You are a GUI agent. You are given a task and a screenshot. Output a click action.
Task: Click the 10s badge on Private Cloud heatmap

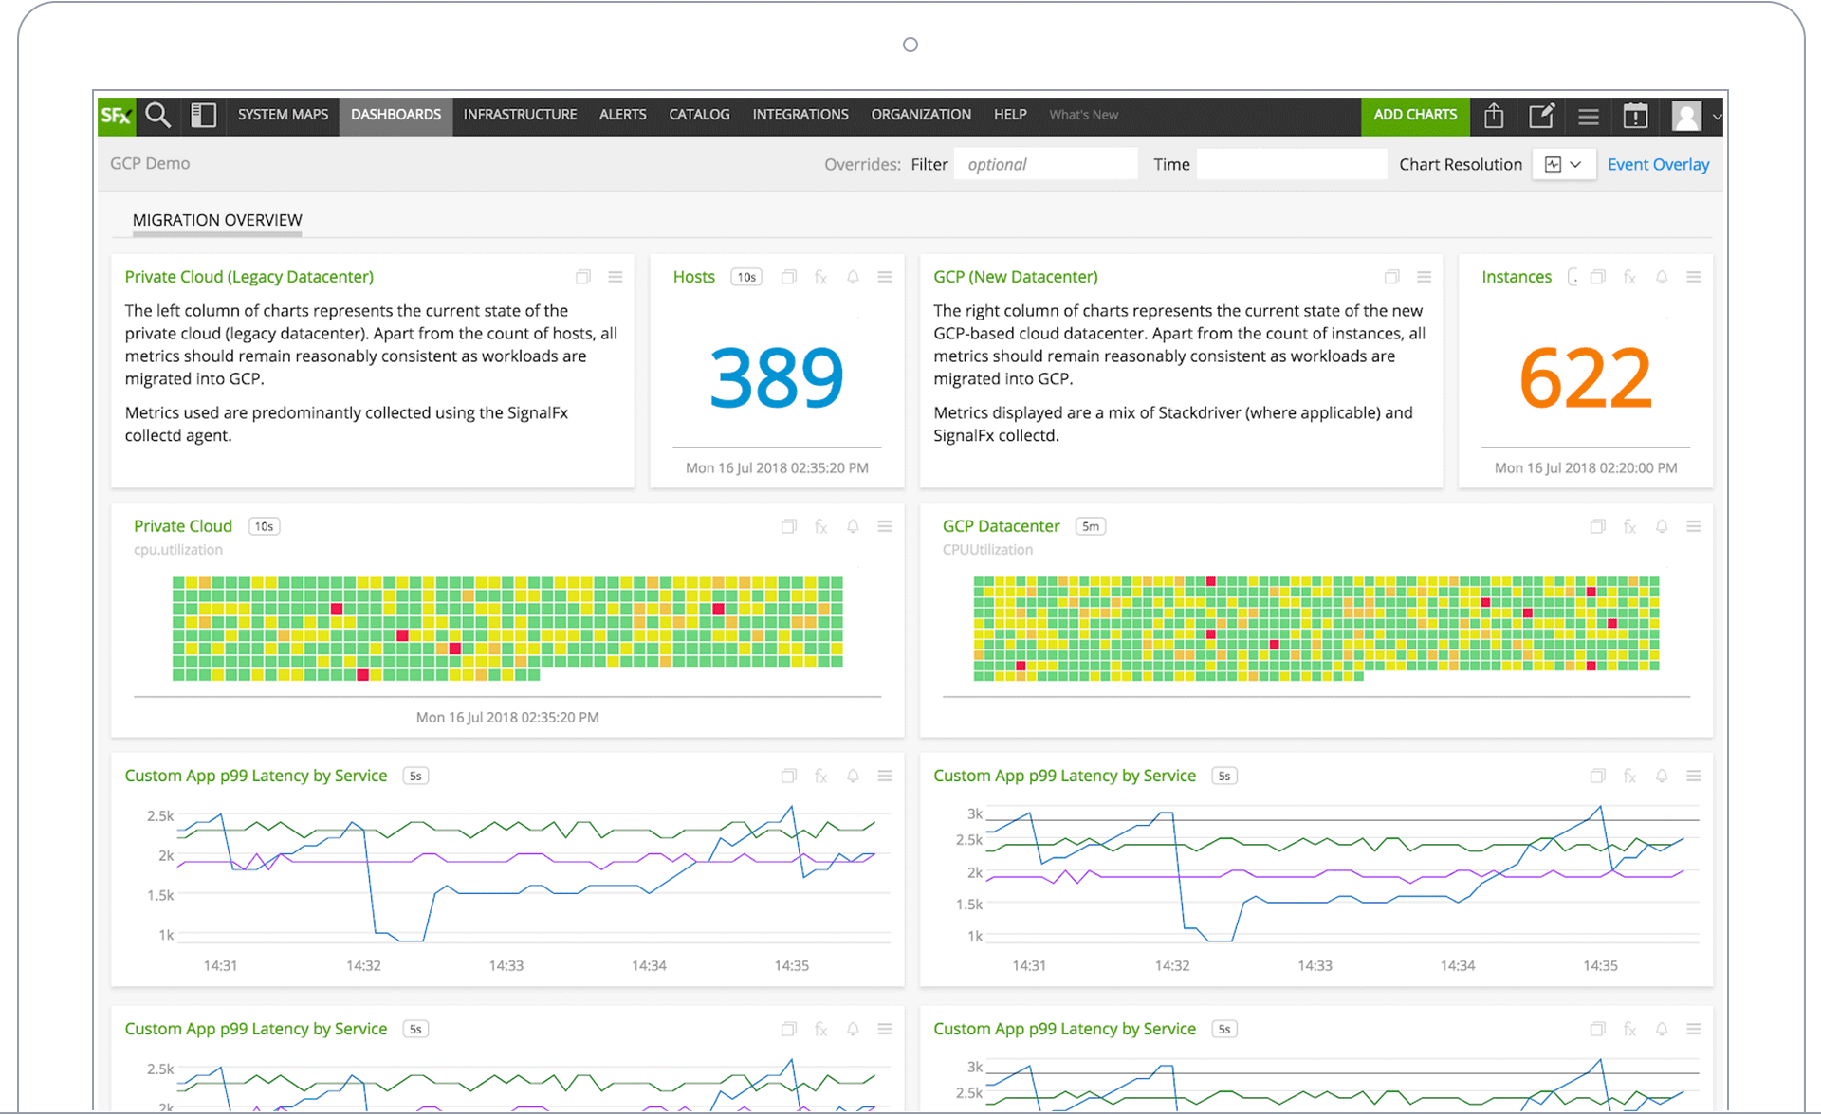tap(264, 526)
